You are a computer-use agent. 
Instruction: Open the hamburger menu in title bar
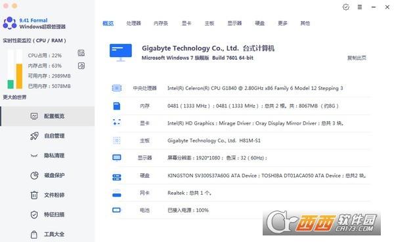coord(360,7)
